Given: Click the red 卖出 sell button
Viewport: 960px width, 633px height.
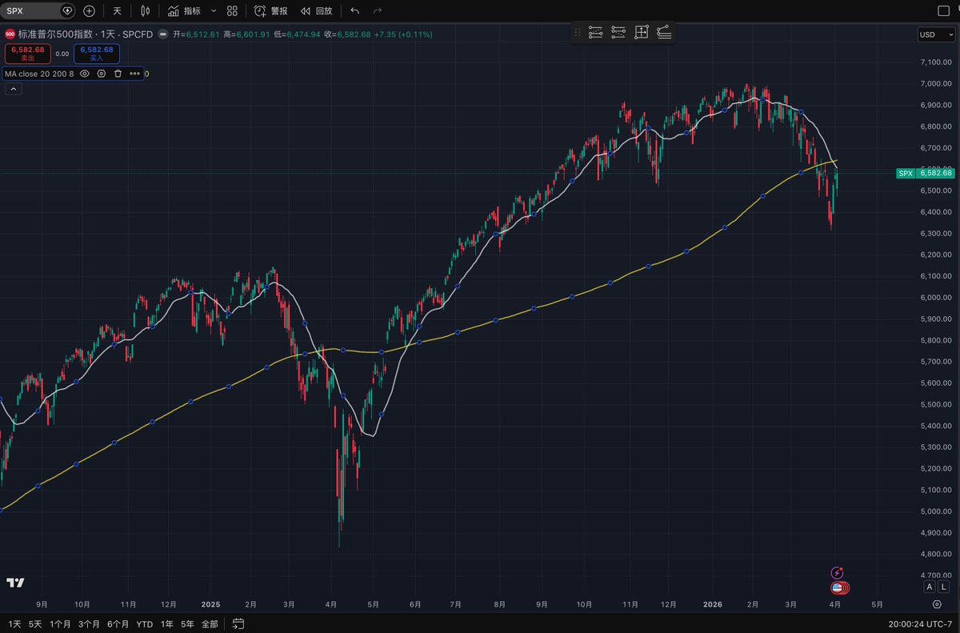Looking at the screenshot, I should point(27,54).
